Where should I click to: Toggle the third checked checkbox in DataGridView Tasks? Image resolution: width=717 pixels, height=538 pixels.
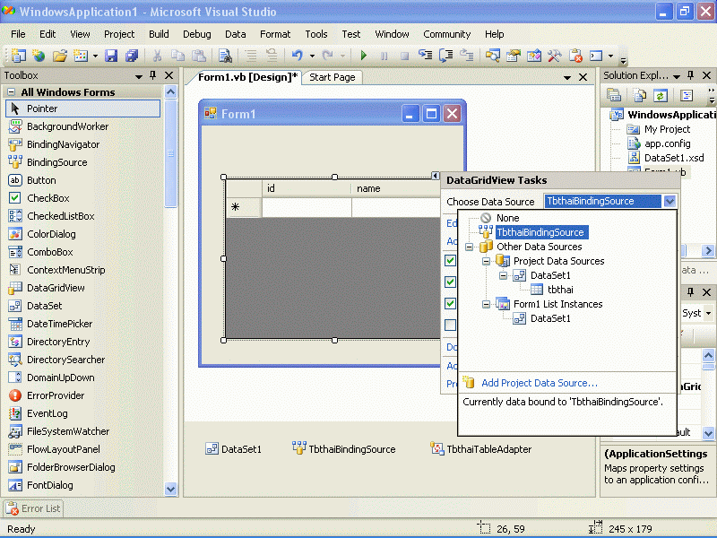click(451, 303)
